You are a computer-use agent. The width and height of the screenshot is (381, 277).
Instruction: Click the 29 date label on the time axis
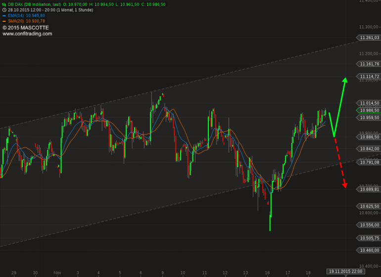[x=14, y=273]
